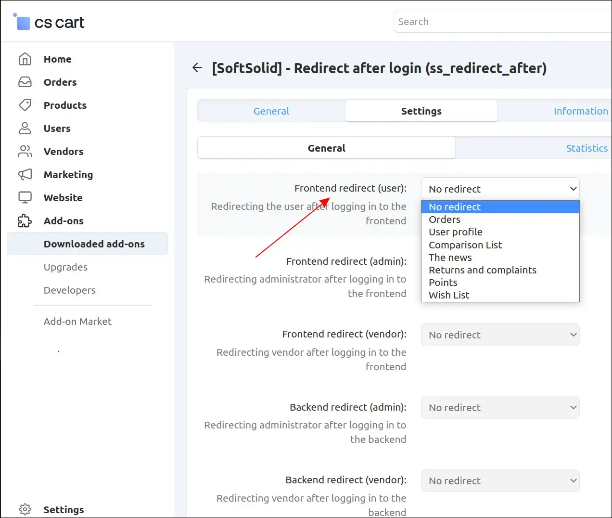Click the 'Backend redirect (admin):' label

click(x=348, y=407)
